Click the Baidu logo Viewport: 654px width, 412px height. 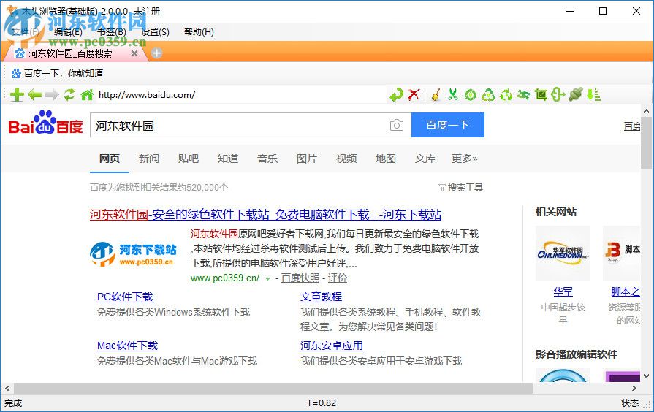[x=45, y=123]
